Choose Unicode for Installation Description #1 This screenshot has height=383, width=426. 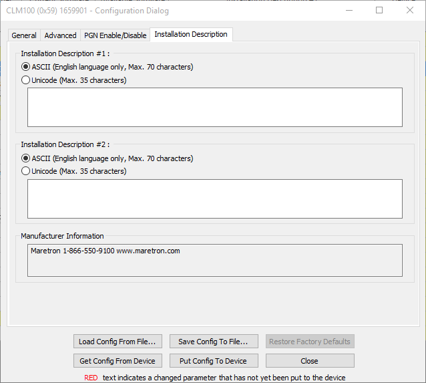pos(27,80)
